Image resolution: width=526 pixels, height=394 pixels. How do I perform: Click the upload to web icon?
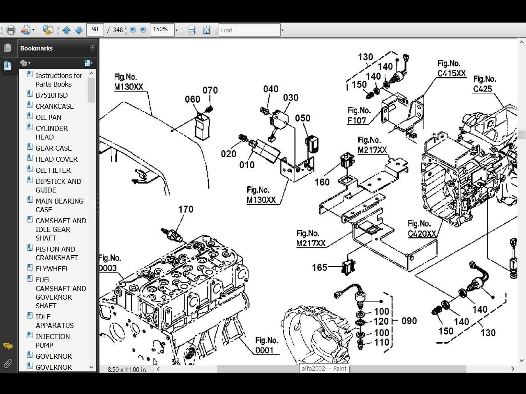pos(48,30)
